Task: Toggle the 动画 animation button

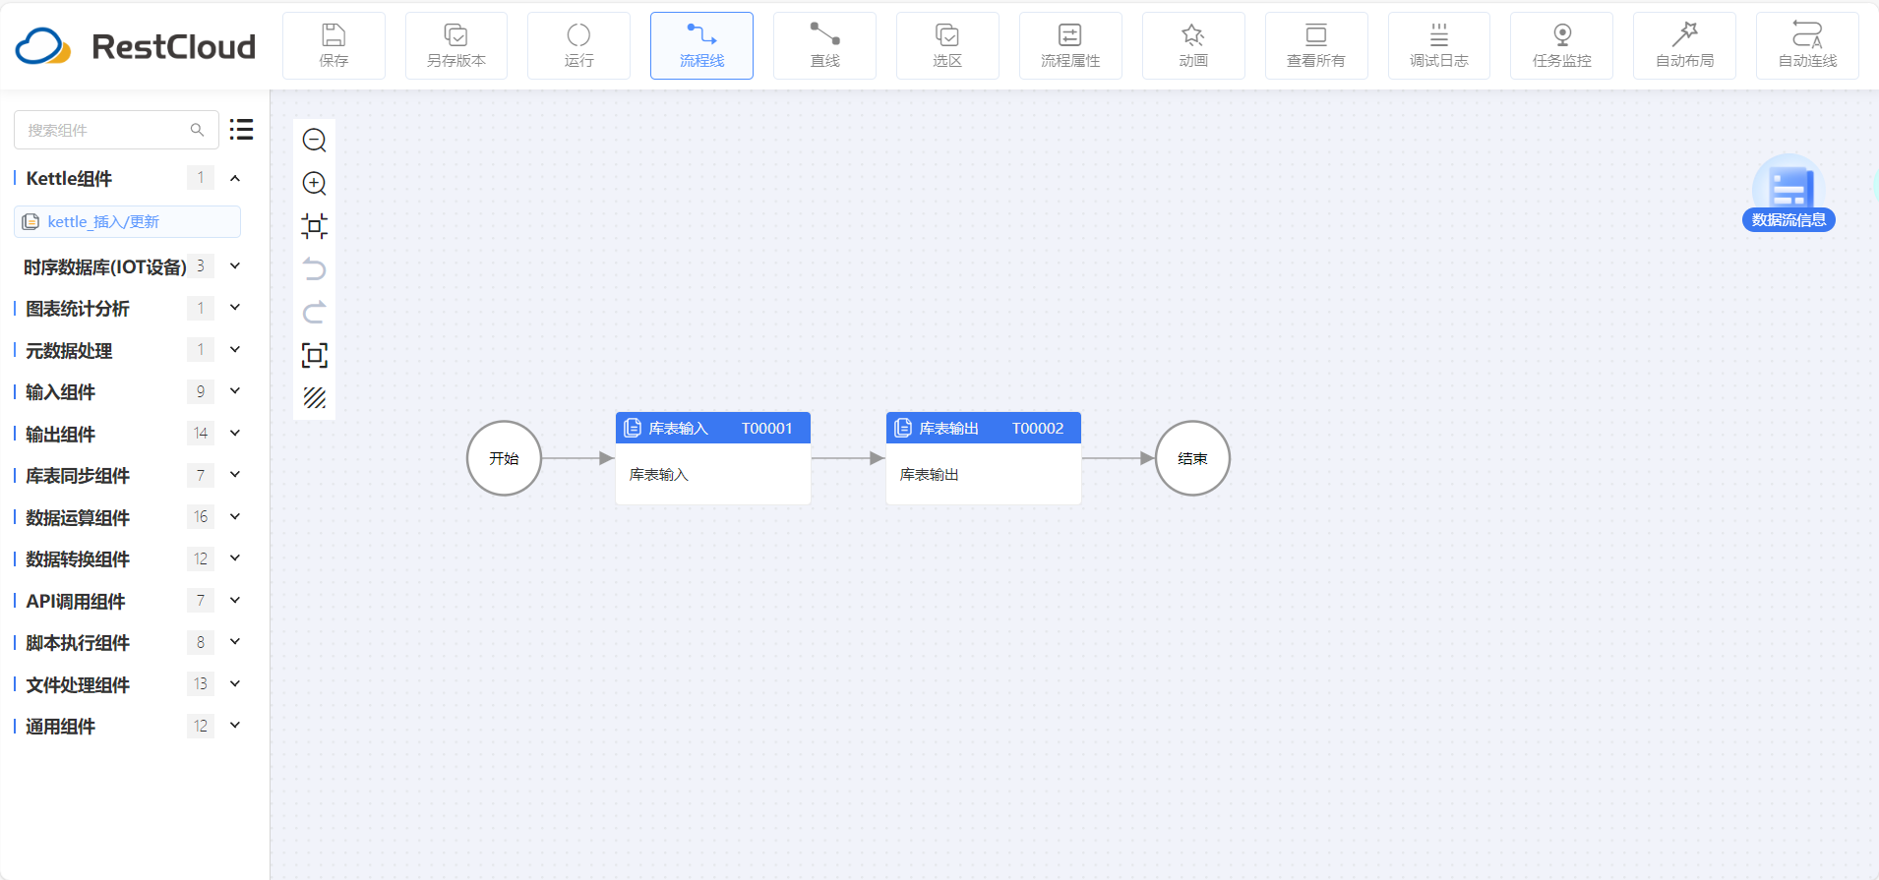Action: [x=1193, y=45]
